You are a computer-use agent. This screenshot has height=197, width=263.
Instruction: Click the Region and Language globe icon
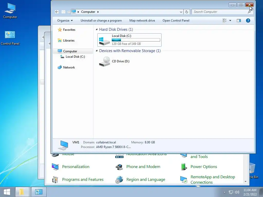pyautogui.click(x=119, y=180)
